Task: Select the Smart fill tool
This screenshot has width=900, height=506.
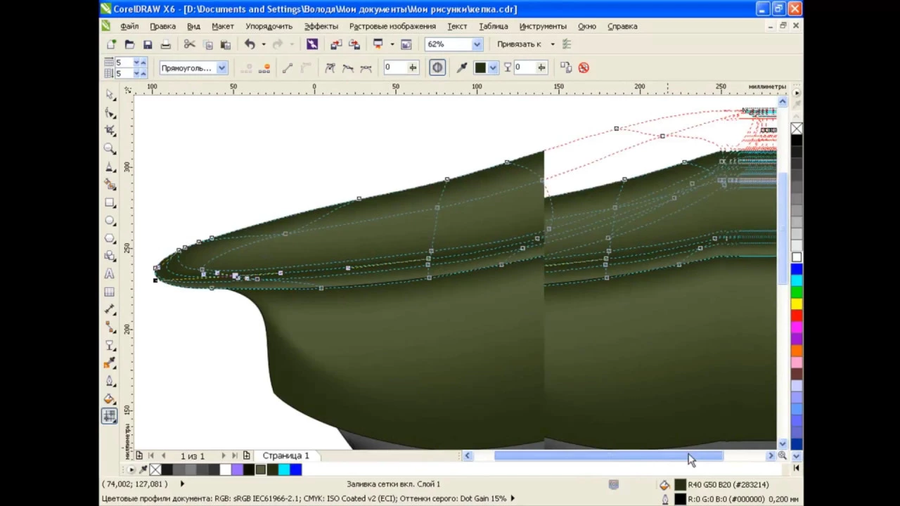Action: 110,184
